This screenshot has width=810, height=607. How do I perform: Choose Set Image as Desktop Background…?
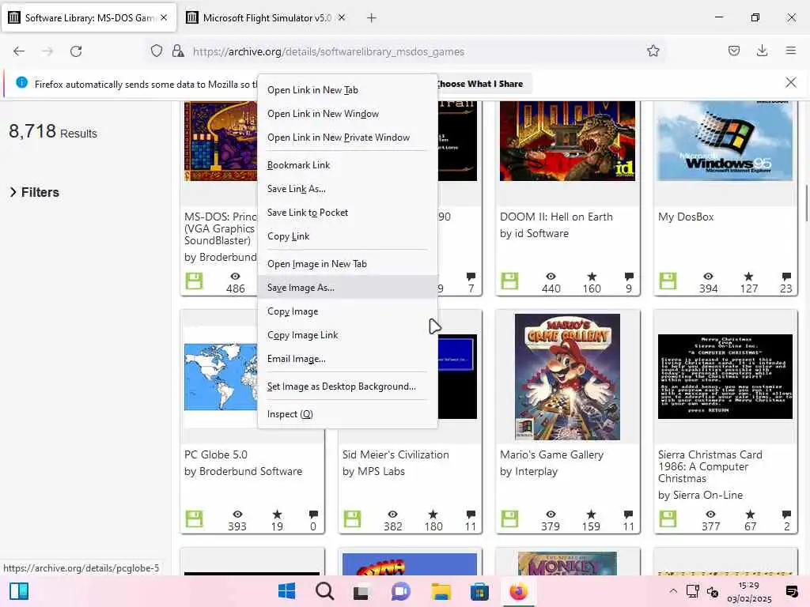pyautogui.click(x=347, y=386)
